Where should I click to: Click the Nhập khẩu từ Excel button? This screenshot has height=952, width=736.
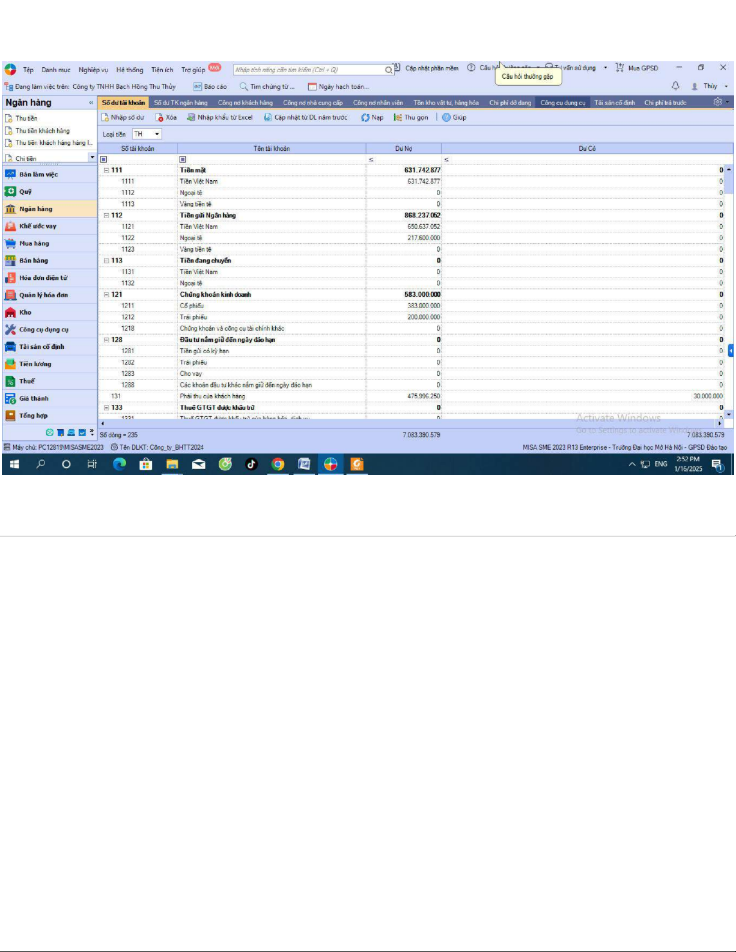pos(220,118)
